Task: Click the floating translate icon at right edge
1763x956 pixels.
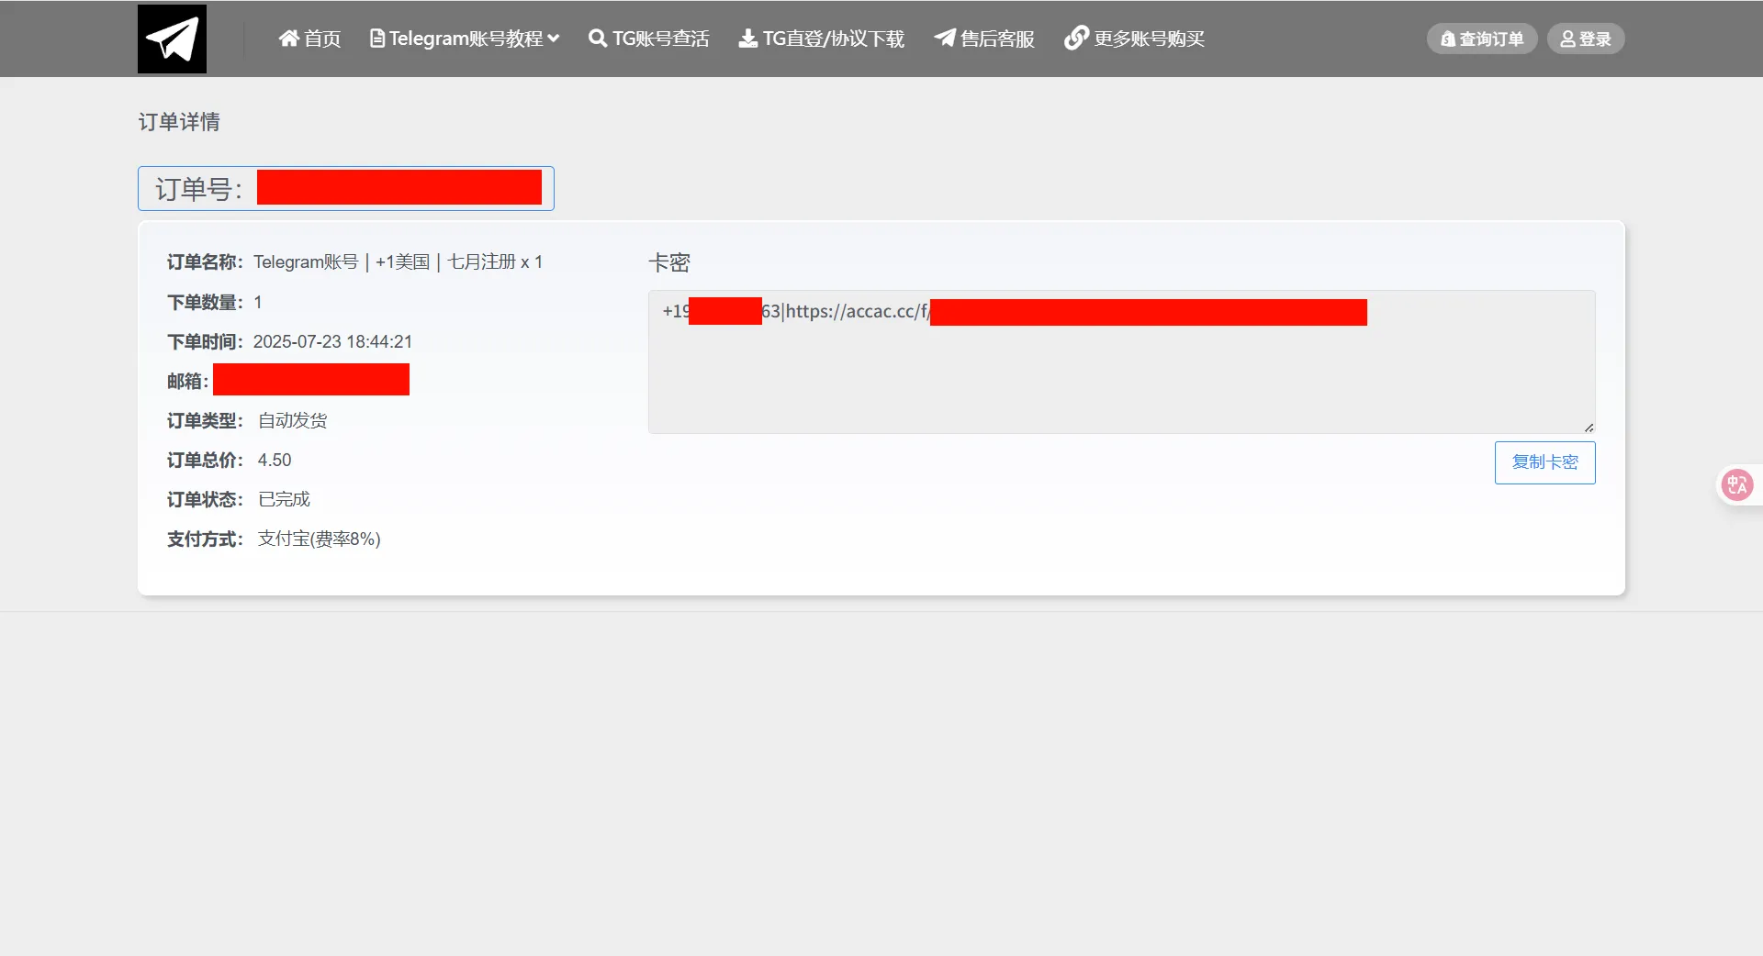Action: point(1737,484)
